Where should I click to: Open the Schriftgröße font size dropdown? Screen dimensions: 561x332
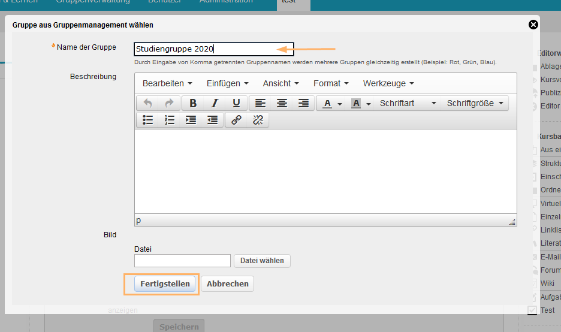(x=476, y=103)
